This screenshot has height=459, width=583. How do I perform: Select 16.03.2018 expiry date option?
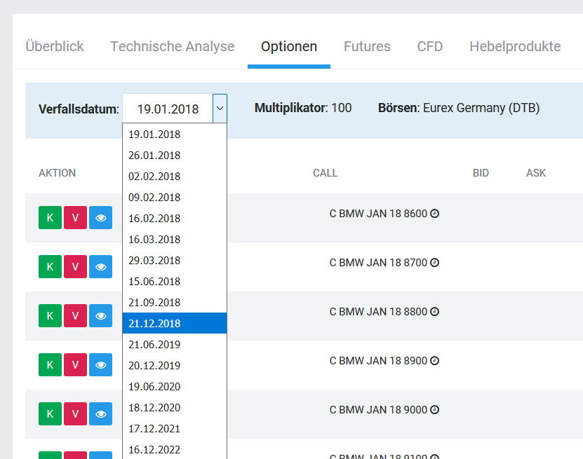pyautogui.click(x=175, y=240)
